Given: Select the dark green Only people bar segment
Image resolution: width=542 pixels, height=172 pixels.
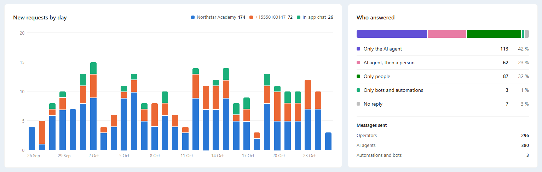Looking at the screenshot, I should [x=494, y=34].
